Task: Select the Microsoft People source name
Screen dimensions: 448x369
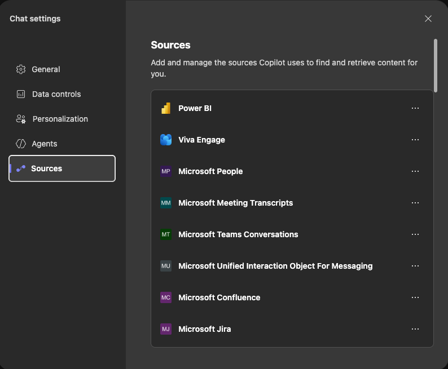Action: click(x=210, y=171)
